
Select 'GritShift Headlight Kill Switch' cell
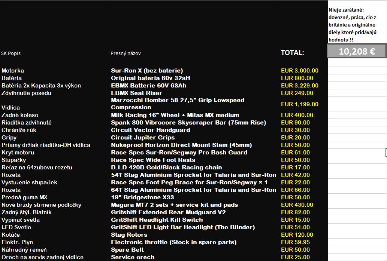click(157, 220)
